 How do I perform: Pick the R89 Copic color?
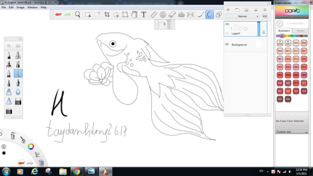288,99
